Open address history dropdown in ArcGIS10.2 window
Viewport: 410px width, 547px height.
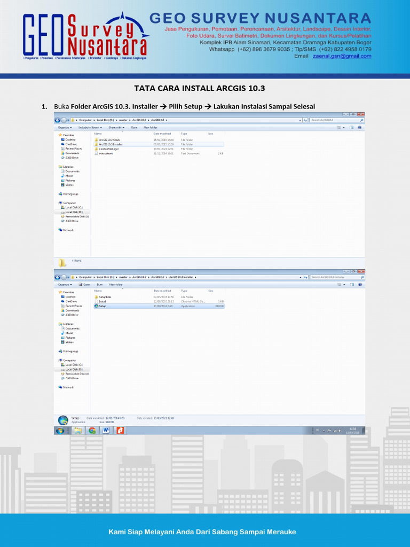click(300, 120)
